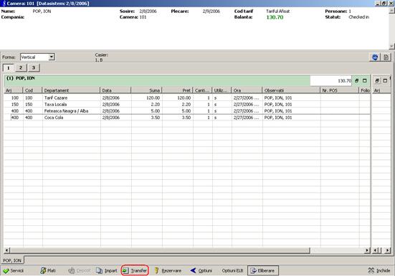
Task: Click the folio total field showing 130.70
Action: click(x=330, y=80)
